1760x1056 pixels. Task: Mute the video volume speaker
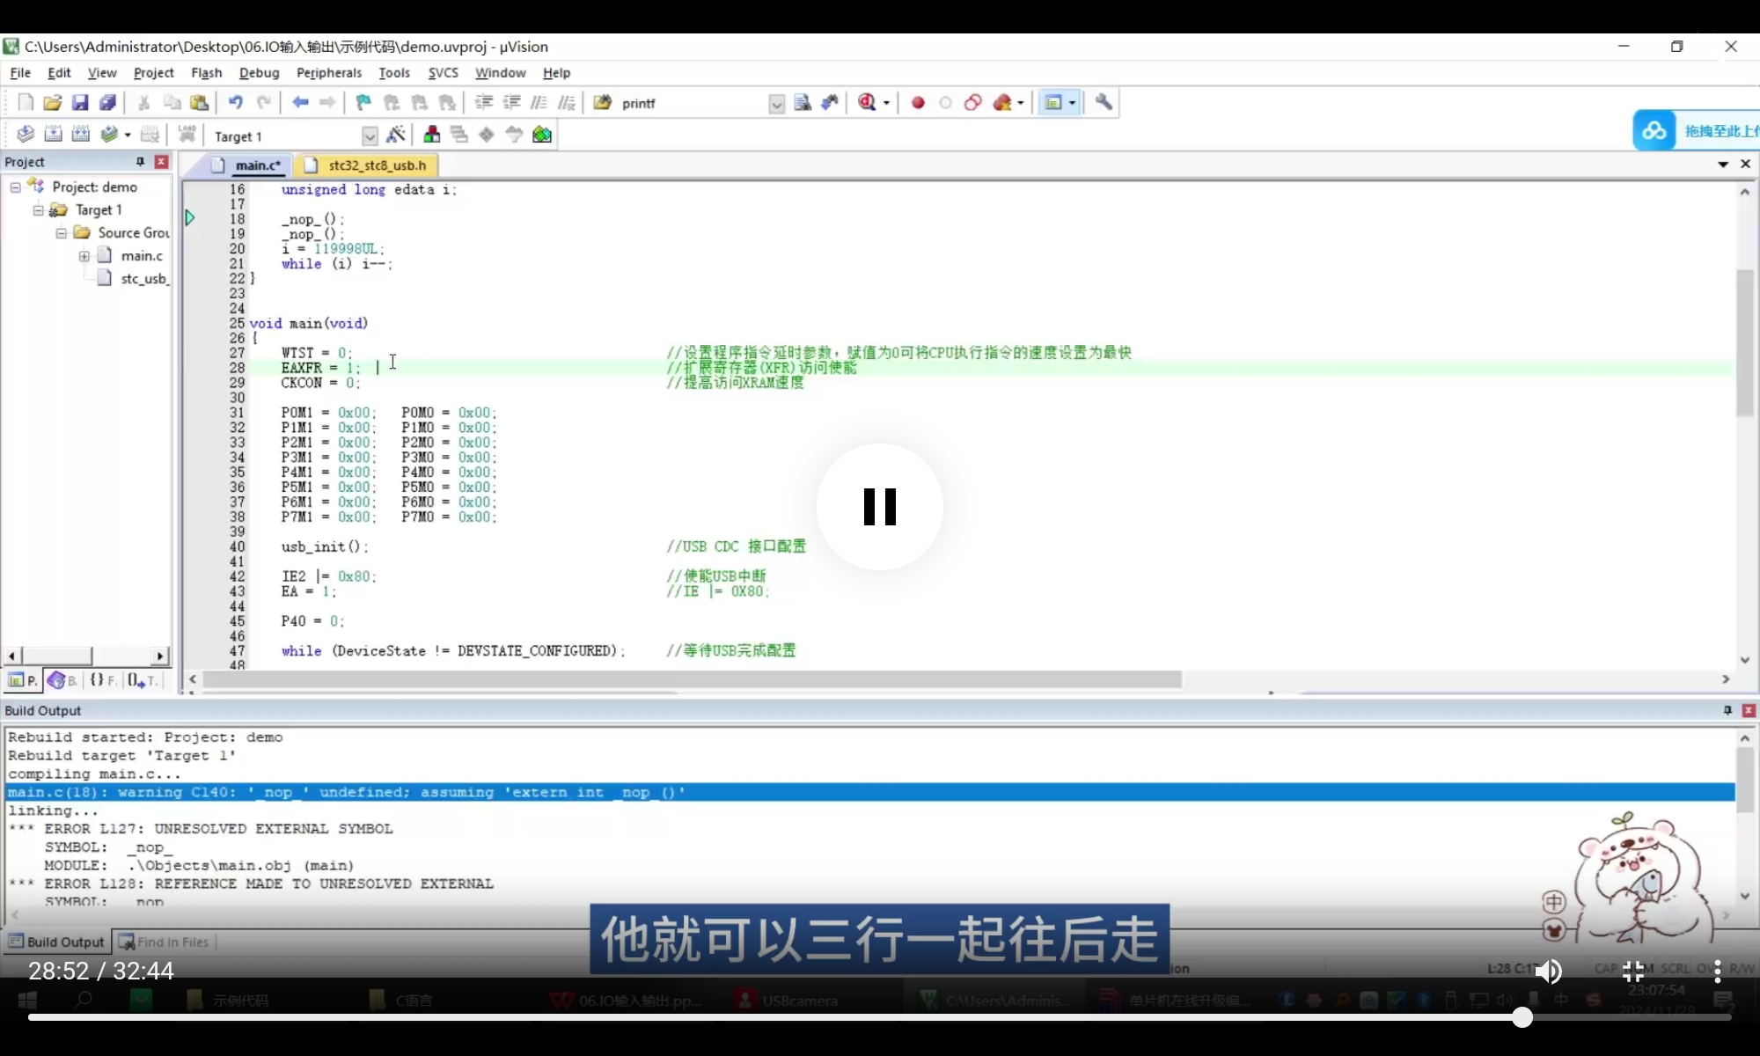coord(1548,971)
